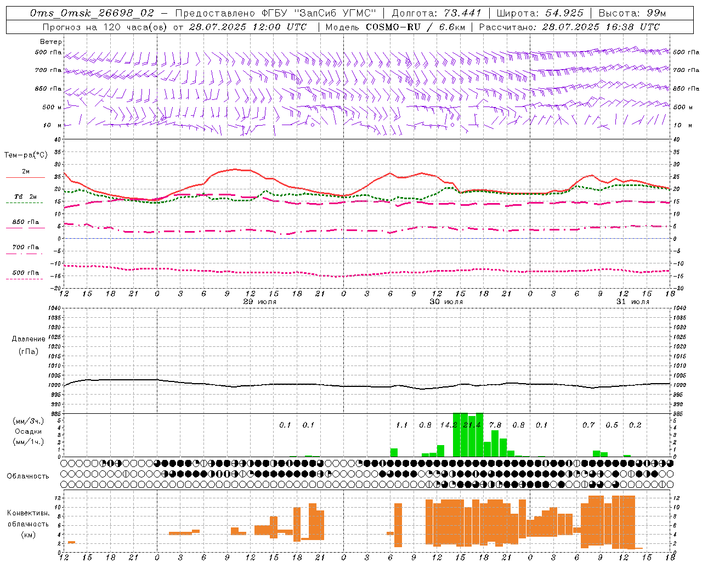Click the "Конвективн." convective cloud label
This screenshot has width=702, height=562.
click(x=29, y=513)
